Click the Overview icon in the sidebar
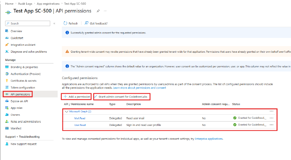This screenshot has height=160, width=291. 7,31
